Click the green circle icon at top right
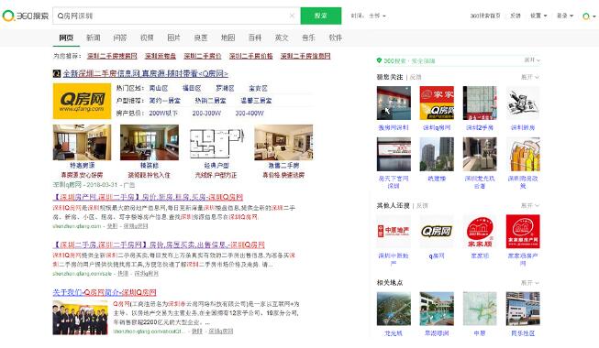 click(585, 16)
